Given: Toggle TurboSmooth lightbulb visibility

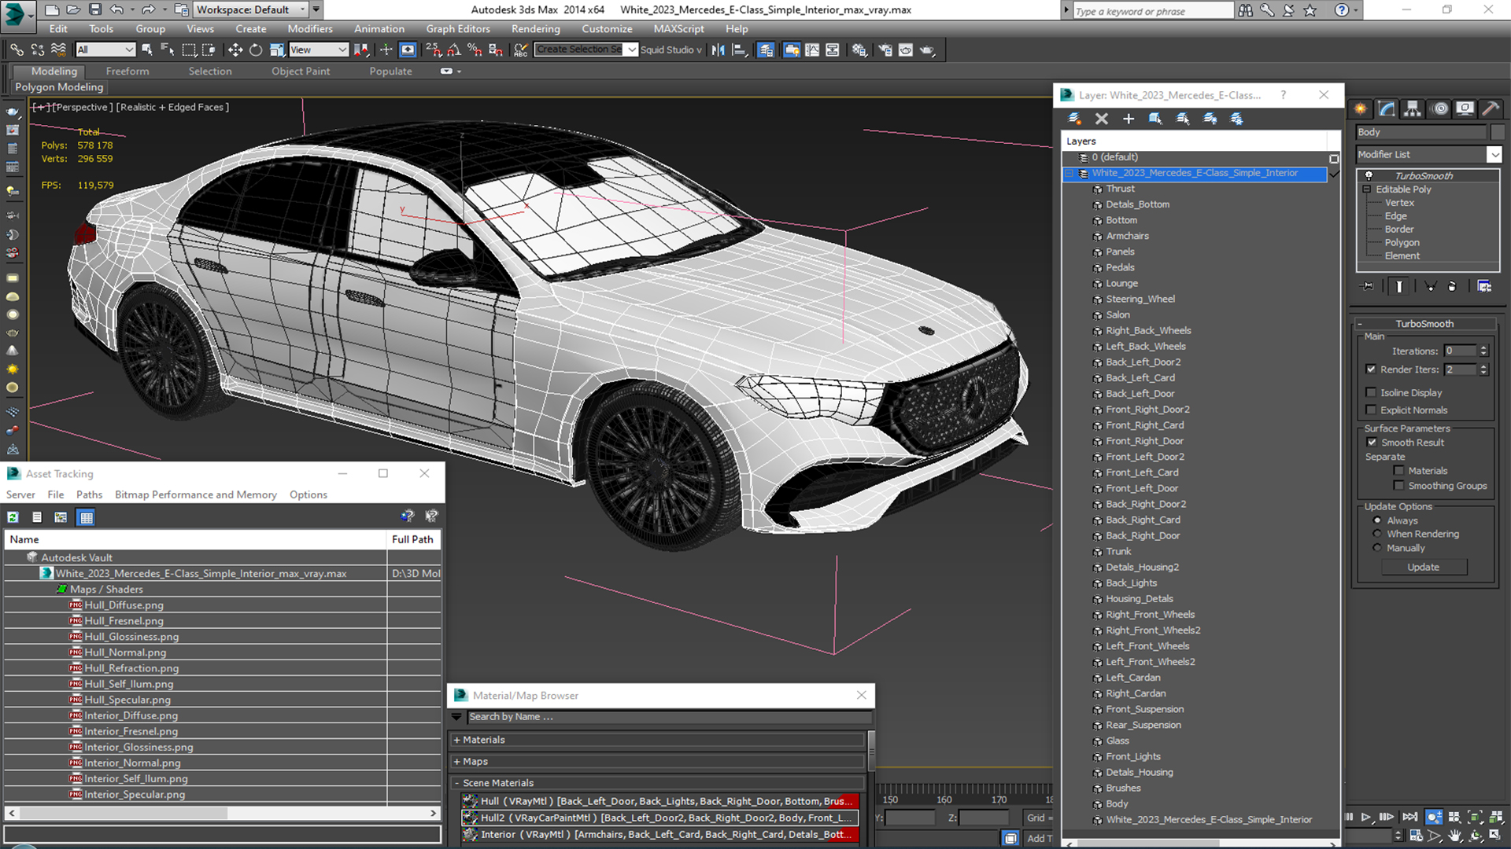Looking at the screenshot, I should point(1369,175).
